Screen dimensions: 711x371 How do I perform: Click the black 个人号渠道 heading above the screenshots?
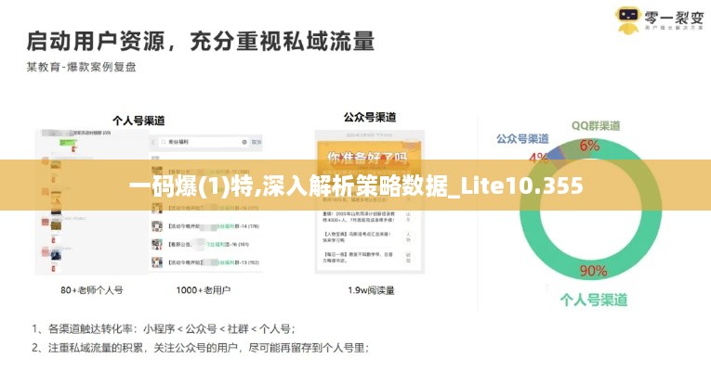click(138, 121)
